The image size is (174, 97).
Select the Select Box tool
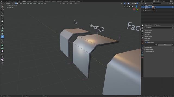pos(2,6)
